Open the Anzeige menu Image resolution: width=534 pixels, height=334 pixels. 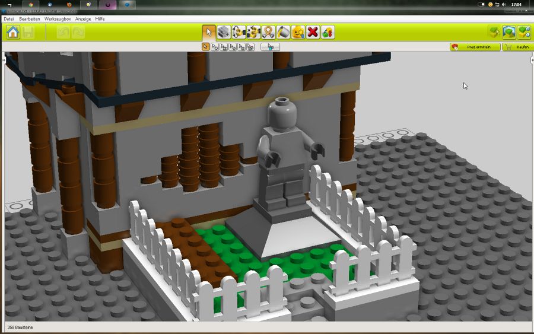coord(83,19)
